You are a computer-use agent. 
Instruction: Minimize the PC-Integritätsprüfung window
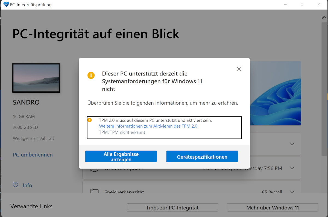(285, 5)
